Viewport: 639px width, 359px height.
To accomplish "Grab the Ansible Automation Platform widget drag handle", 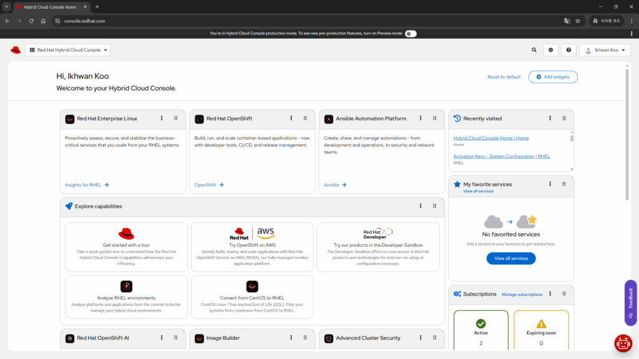I will [434, 118].
